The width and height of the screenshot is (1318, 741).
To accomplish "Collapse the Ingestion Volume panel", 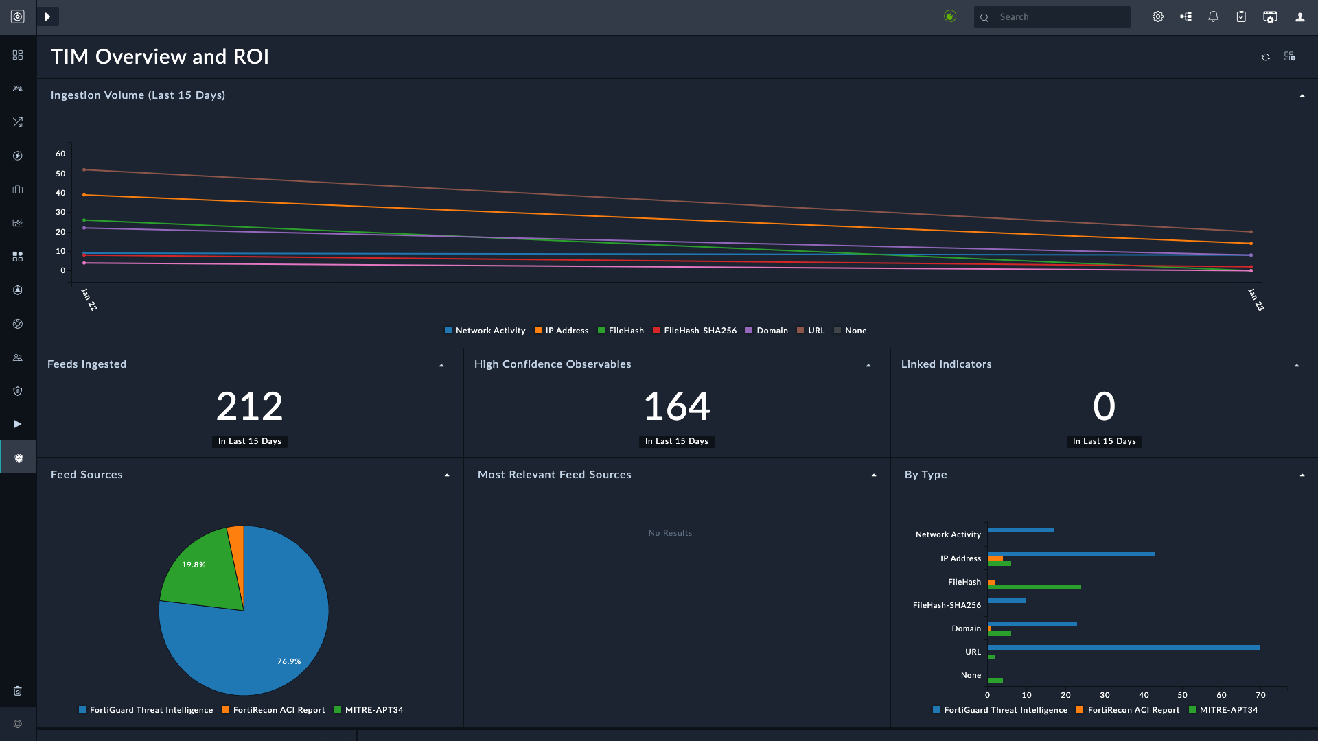I will (1302, 96).
